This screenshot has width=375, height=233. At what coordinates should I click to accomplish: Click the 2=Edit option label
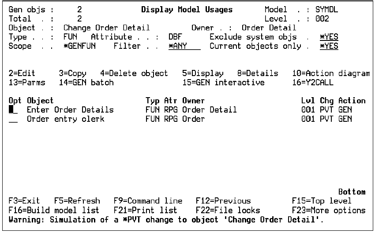tap(22, 73)
